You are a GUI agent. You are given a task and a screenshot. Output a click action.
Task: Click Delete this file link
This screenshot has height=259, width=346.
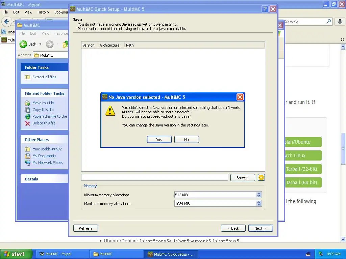[44, 123]
